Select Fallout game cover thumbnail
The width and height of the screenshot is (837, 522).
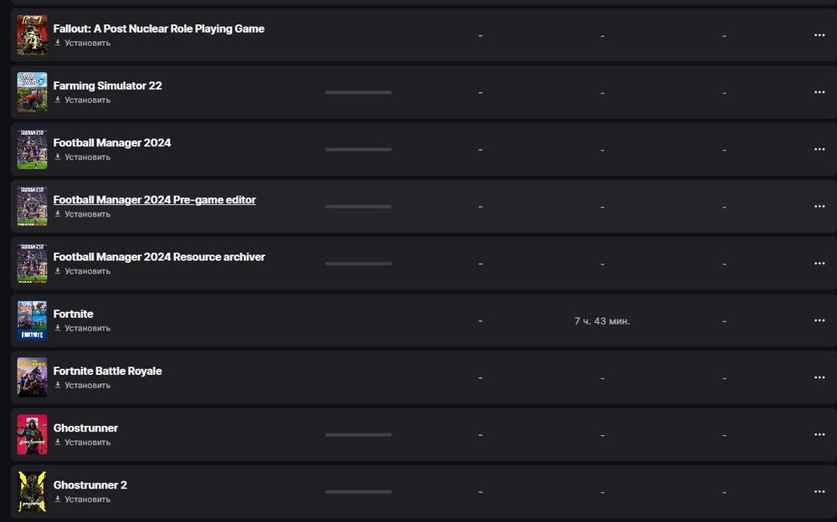[x=32, y=35]
